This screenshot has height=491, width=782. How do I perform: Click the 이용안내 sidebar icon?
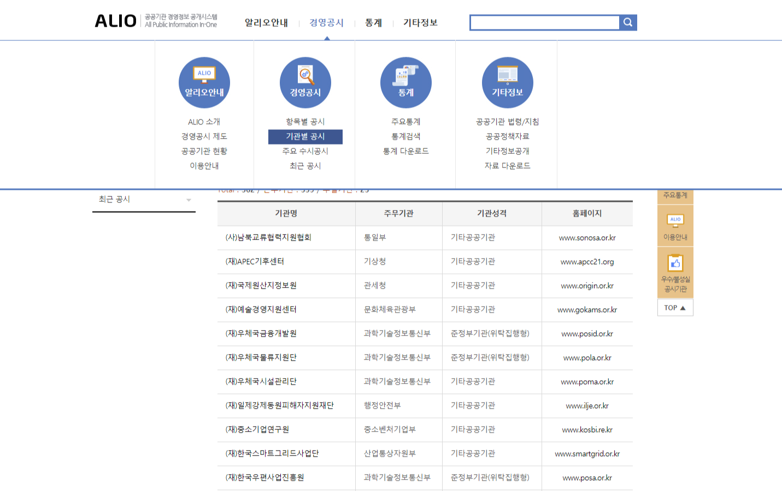pos(675,226)
